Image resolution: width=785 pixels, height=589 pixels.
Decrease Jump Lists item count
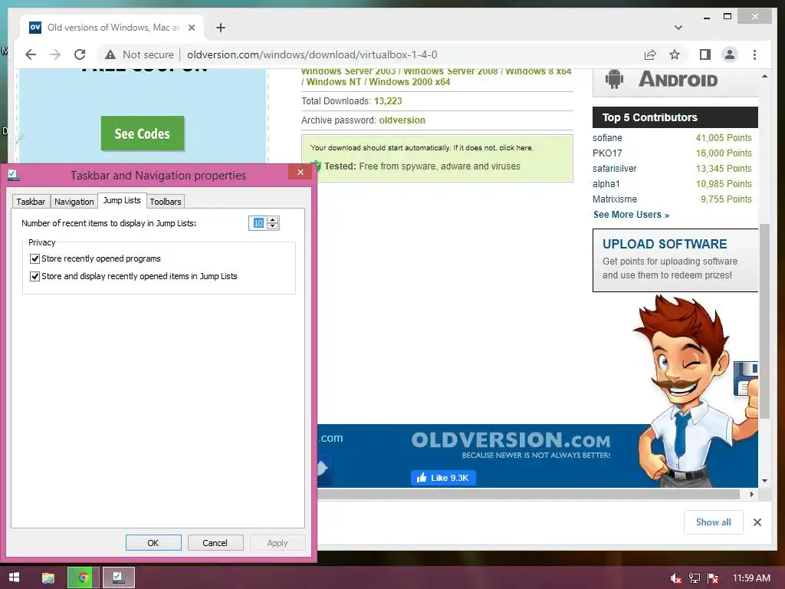point(273,226)
